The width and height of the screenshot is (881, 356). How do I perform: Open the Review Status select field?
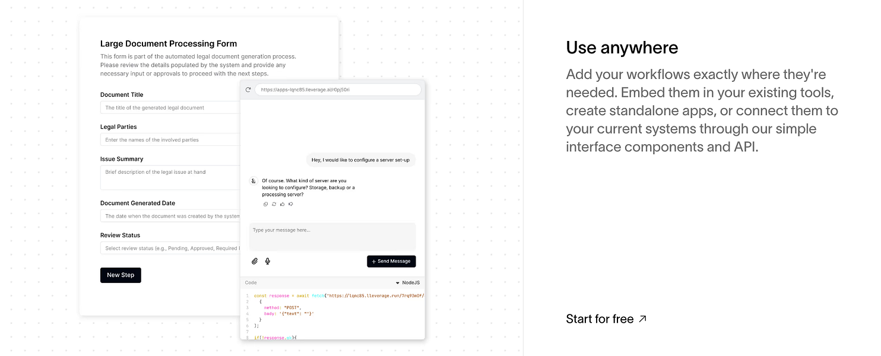[170, 248]
